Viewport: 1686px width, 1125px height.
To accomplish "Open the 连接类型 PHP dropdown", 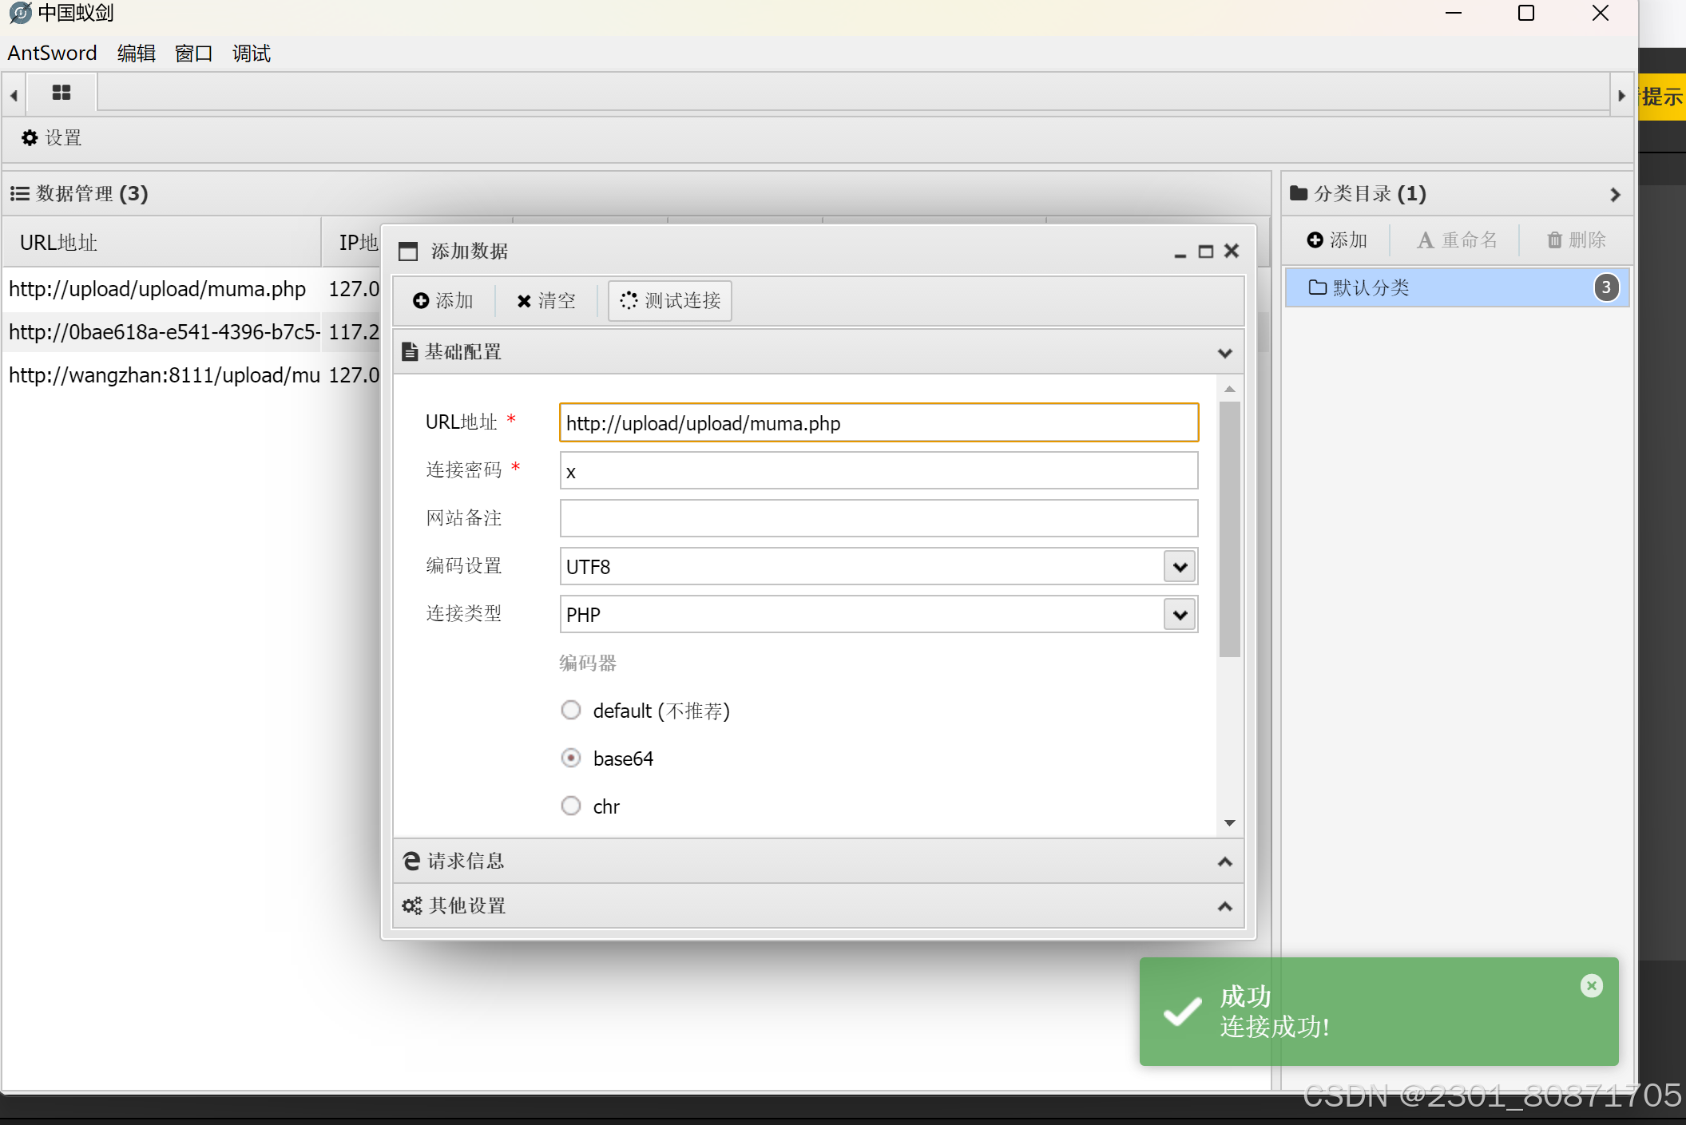I will coord(1180,615).
